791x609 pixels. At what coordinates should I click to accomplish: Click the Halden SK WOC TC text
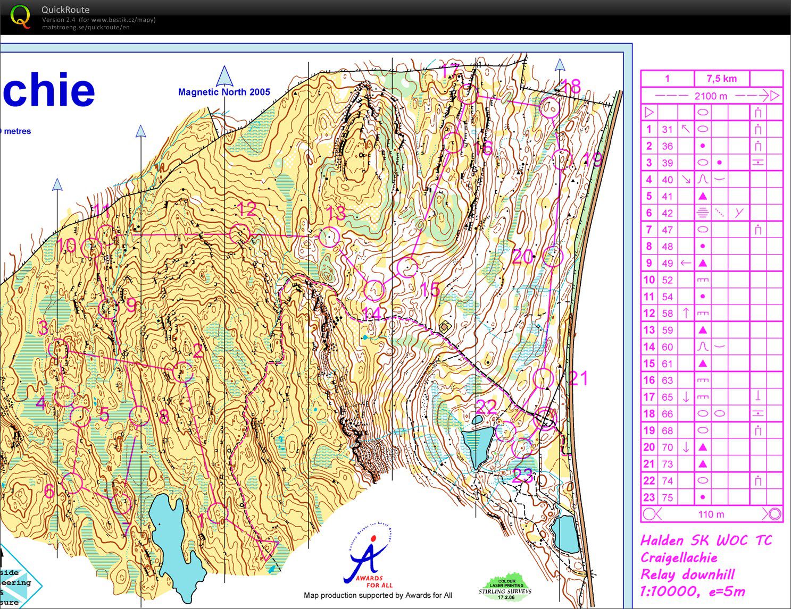pos(706,541)
